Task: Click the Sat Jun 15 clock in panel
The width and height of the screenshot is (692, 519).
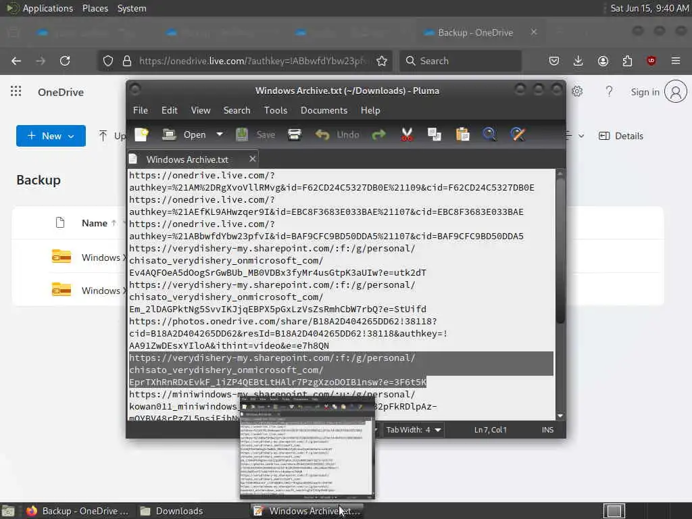Action: (649, 8)
